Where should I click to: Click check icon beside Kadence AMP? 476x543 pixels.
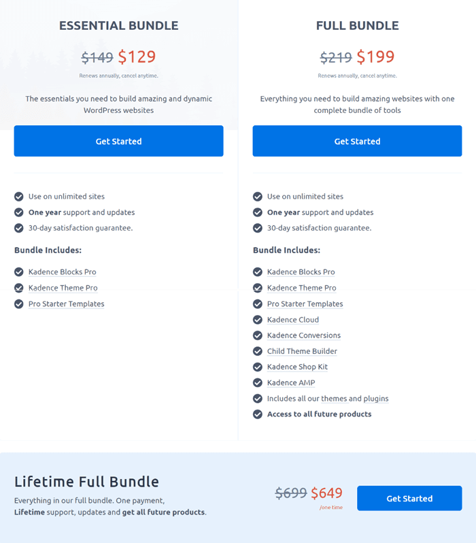(x=258, y=382)
